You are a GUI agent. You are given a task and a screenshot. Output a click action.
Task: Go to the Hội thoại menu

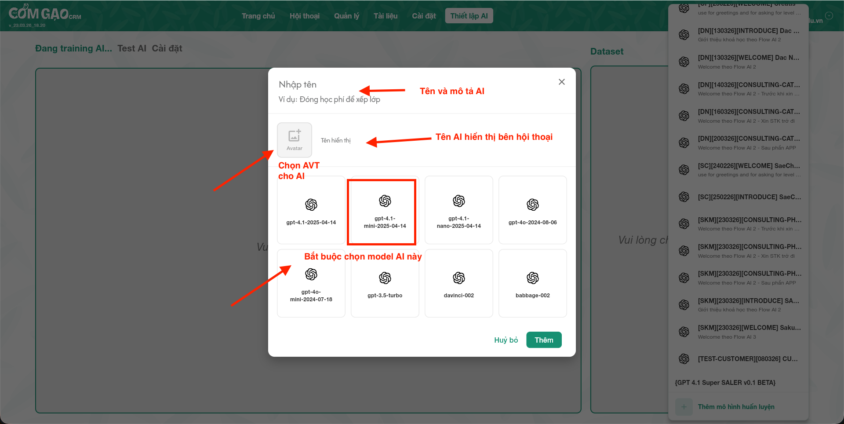point(305,16)
